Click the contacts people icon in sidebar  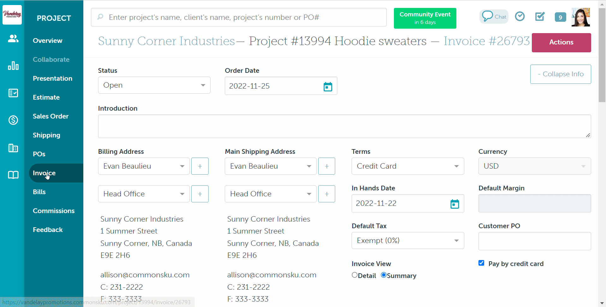point(13,39)
